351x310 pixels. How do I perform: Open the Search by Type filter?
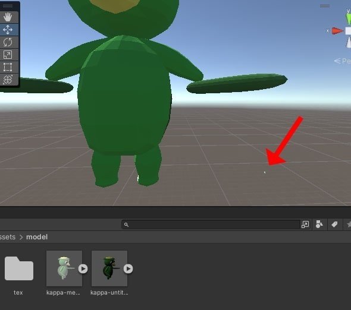tap(319, 224)
